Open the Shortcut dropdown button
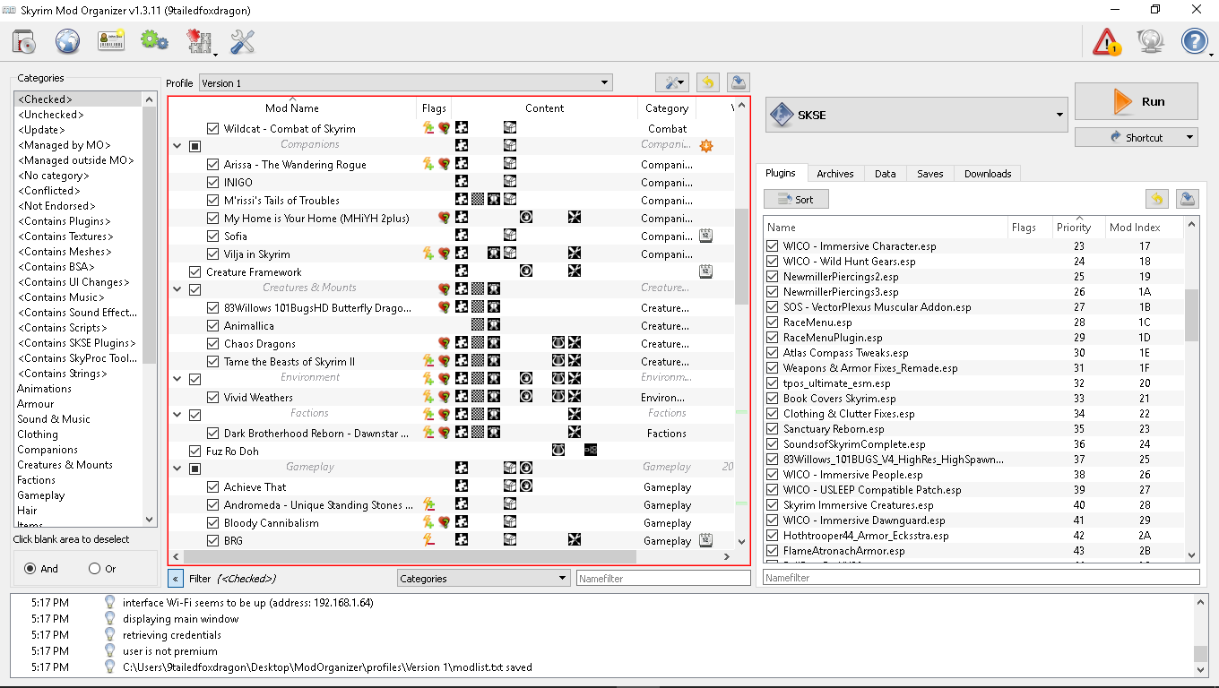Screen dimensions: 1219x688 (1136, 137)
